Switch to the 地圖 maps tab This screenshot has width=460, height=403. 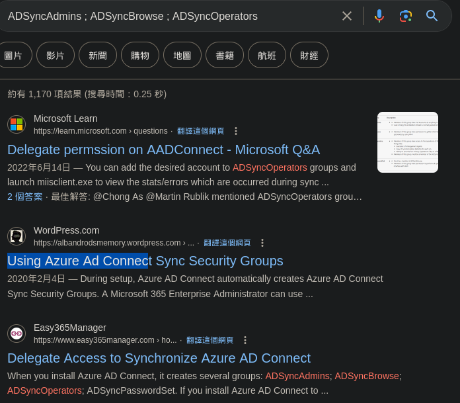click(x=182, y=55)
